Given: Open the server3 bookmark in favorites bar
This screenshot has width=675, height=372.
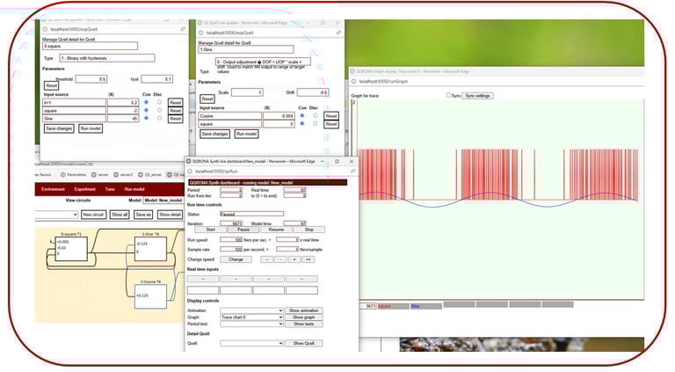Looking at the screenshot, I should pyautogui.click(x=123, y=175).
